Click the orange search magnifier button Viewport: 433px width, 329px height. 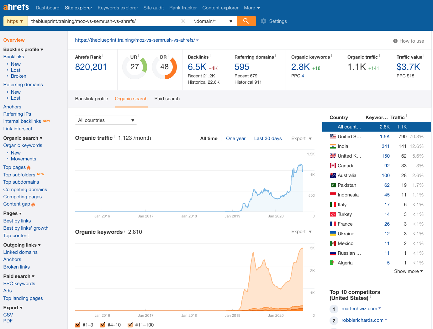pos(246,21)
